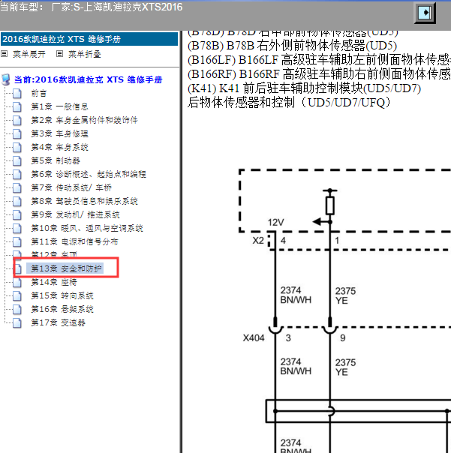Viewport: 451px width, 453px height.
Task: Open 第10章 暖风、通风与空调系统
Action: click(x=87, y=228)
